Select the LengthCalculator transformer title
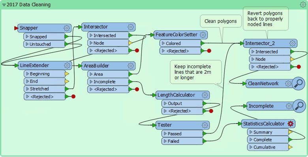The height and width of the screenshot is (157, 308). click(176, 95)
